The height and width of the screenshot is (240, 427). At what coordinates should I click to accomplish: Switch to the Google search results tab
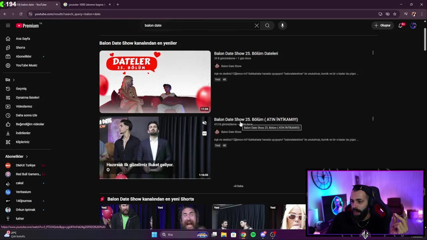tap(87, 5)
